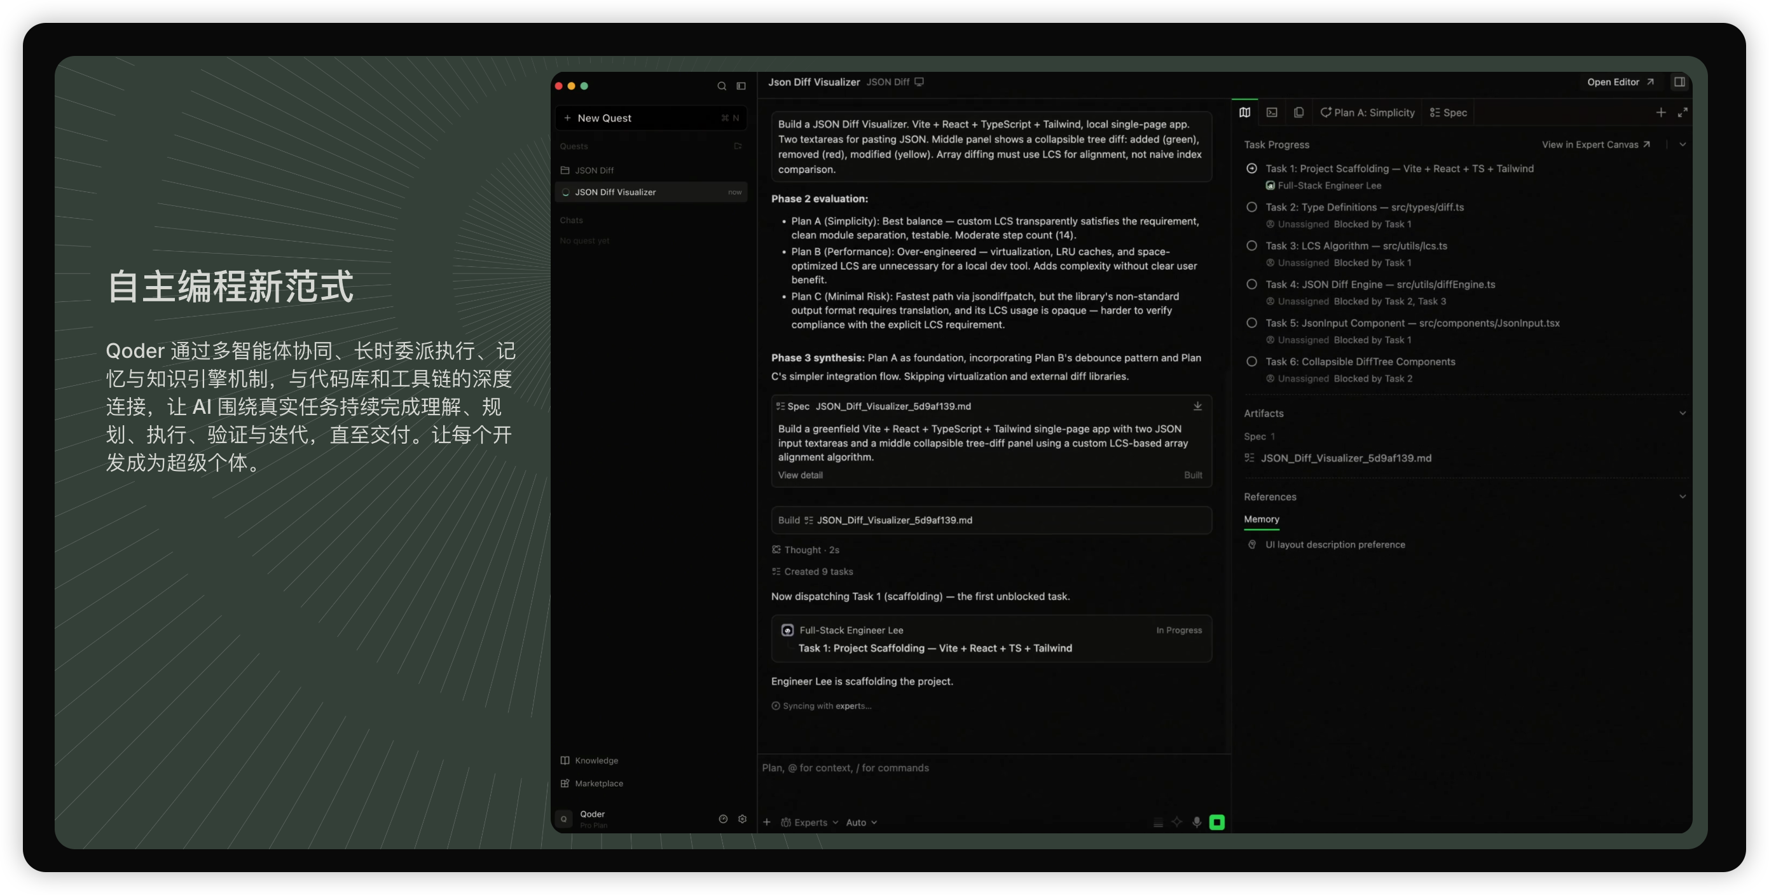1769x895 pixels.
Task: Click View detail on the Spec card
Action: coord(800,475)
